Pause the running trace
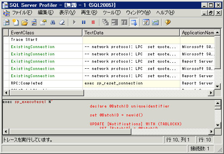 click(84, 22)
